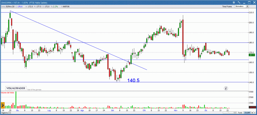Viewport: 257px width, 115px height.
Task: Toggle the TS OFF button
Action: click(x=247, y=113)
